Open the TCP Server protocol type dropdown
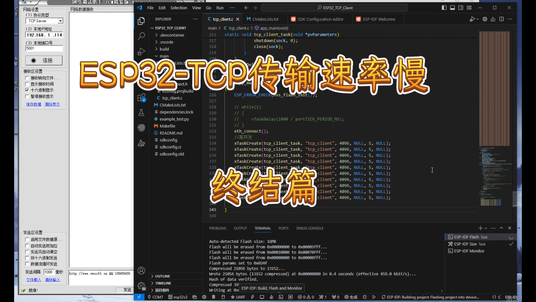536x302 pixels. click(60, 21)
